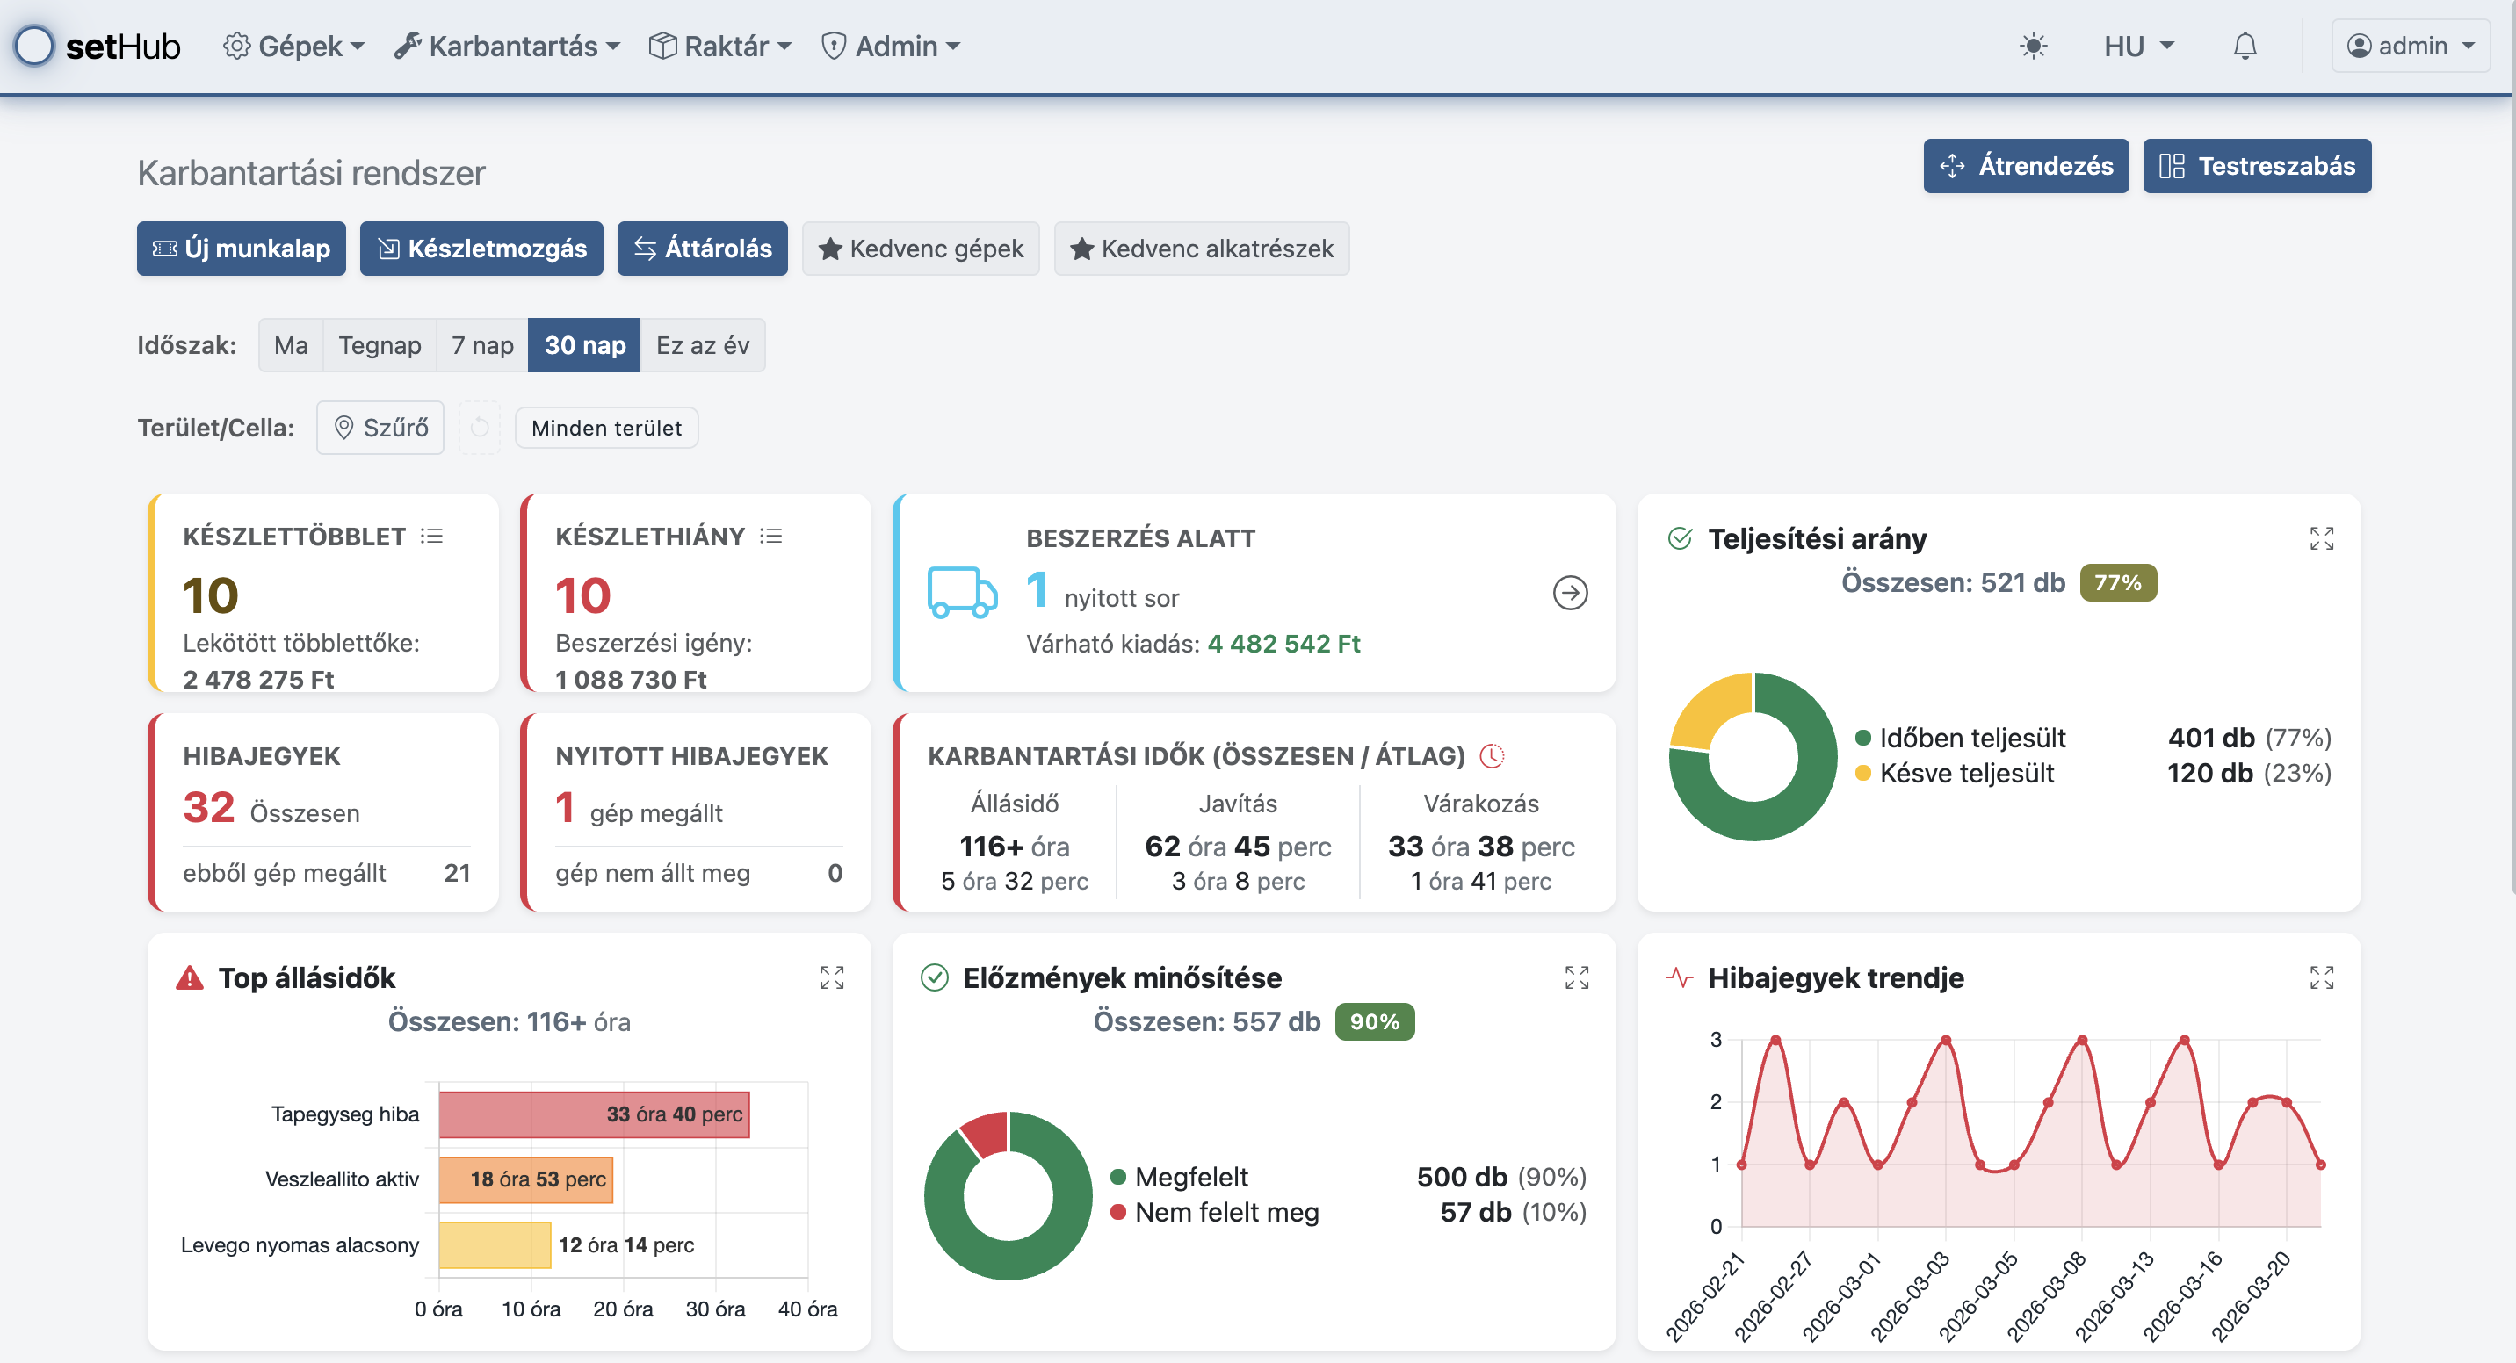Open the HU language dropdown
Screen dimensions: 2516x1363
[x=2138, y=46]
